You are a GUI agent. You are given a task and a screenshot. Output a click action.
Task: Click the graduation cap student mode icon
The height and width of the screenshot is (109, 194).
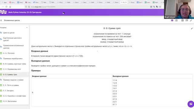pyautogui.click(x=172, y=20)
